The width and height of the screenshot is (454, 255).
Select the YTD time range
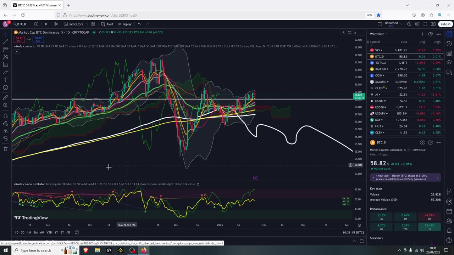click(49, 232)
